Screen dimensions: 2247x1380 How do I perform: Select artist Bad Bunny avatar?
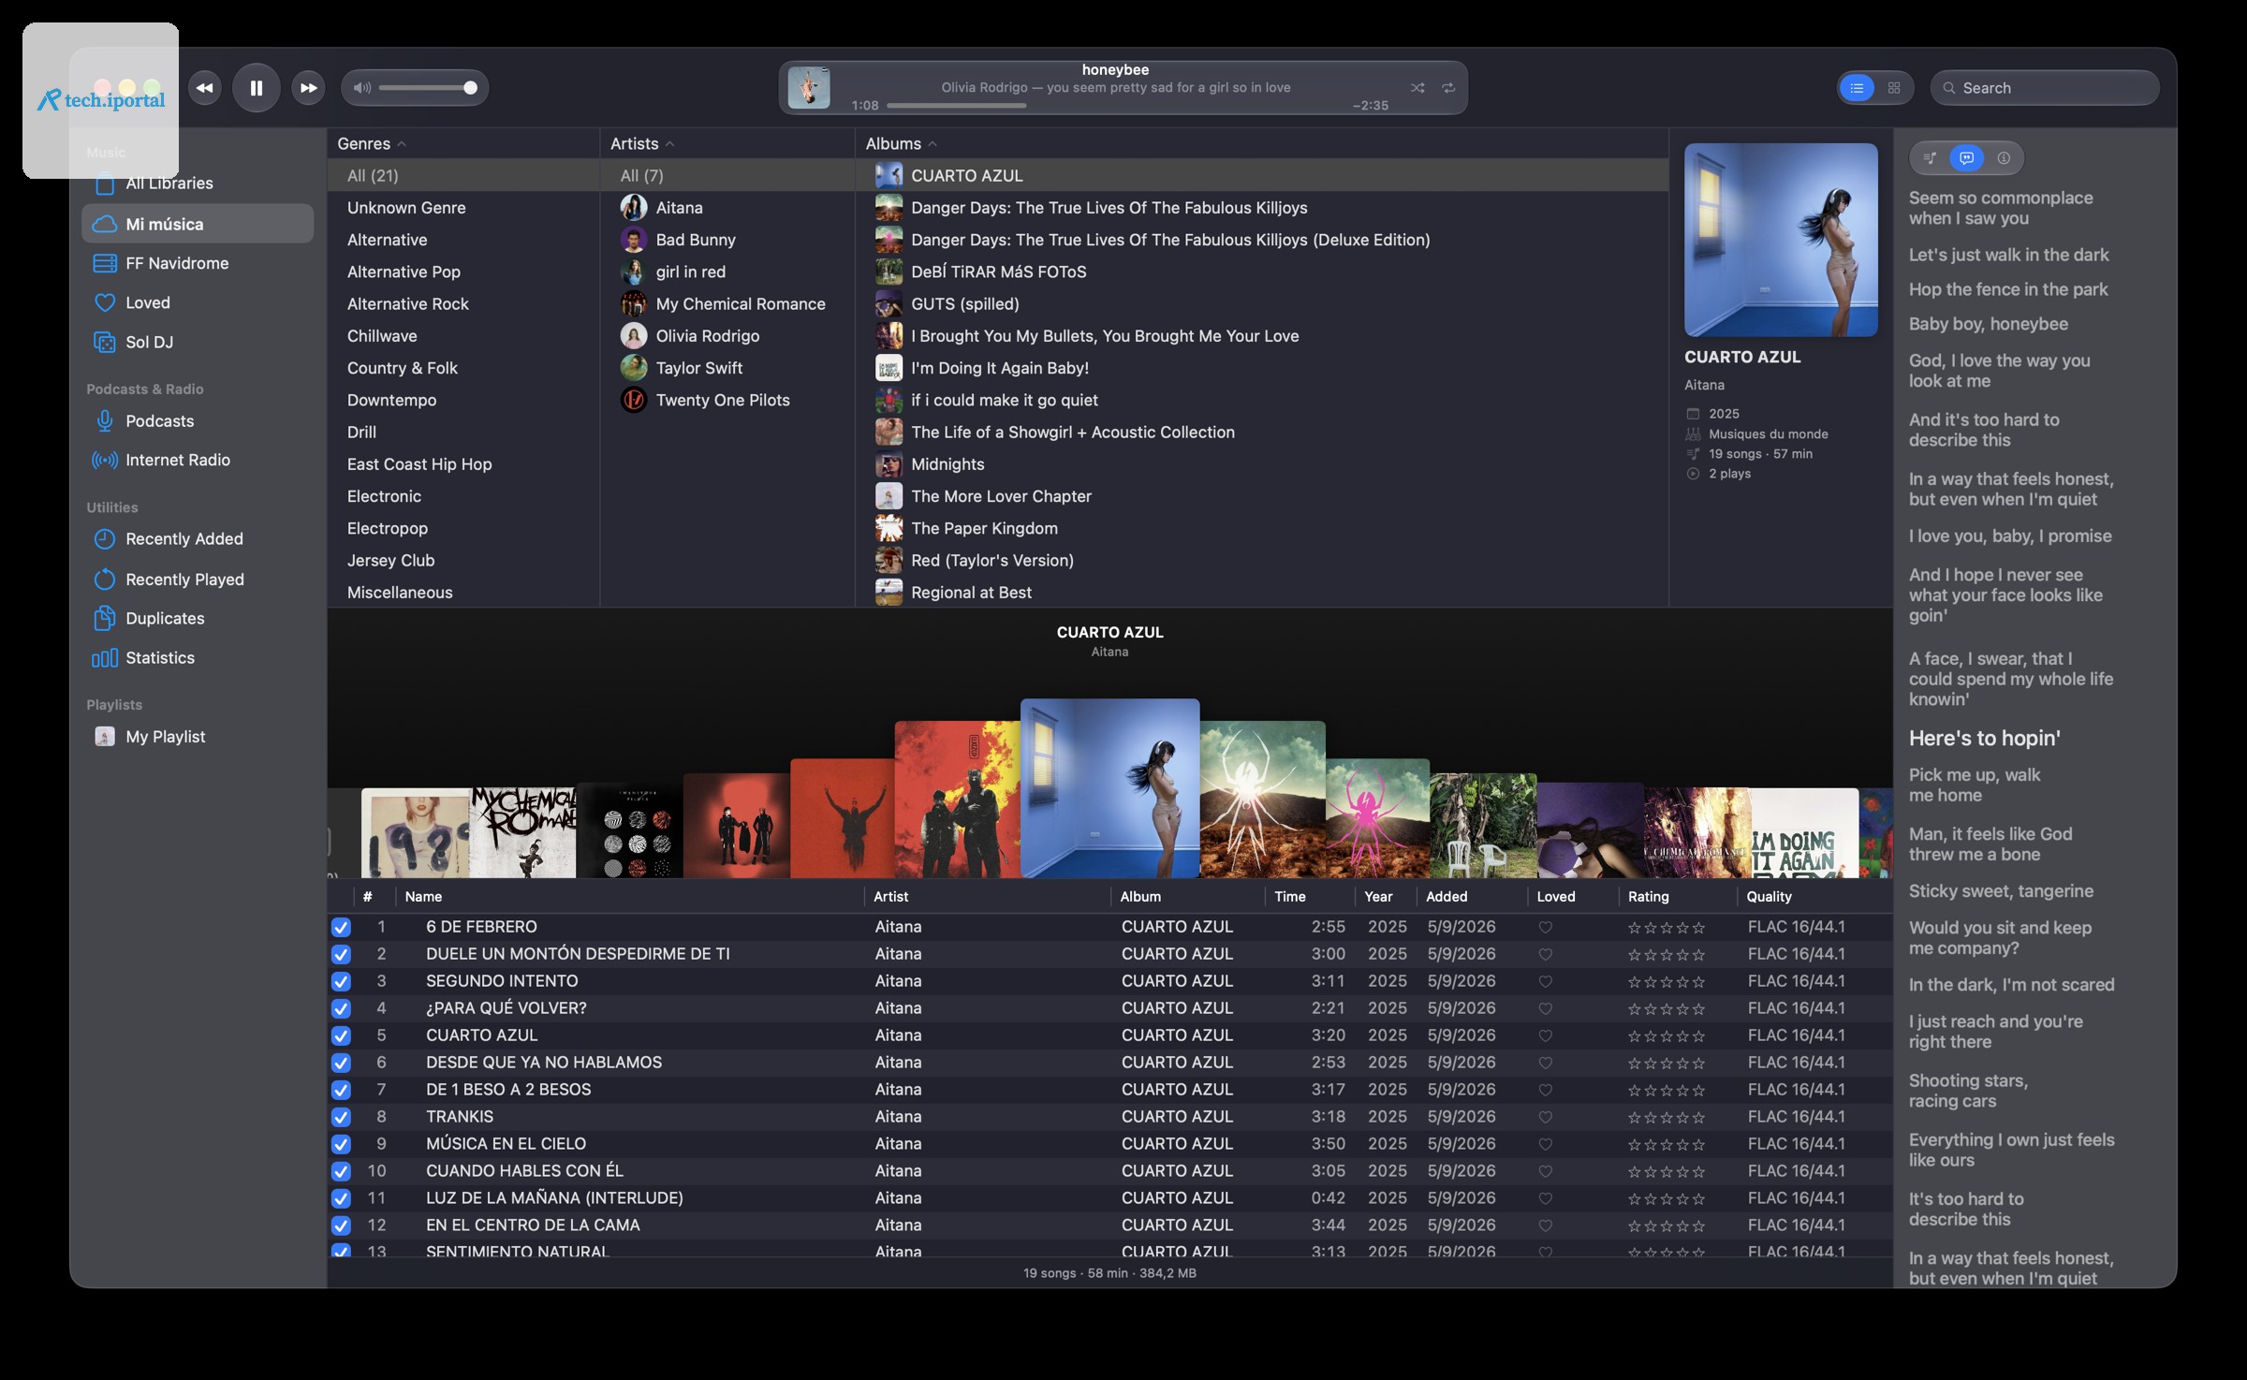[634, 240]
